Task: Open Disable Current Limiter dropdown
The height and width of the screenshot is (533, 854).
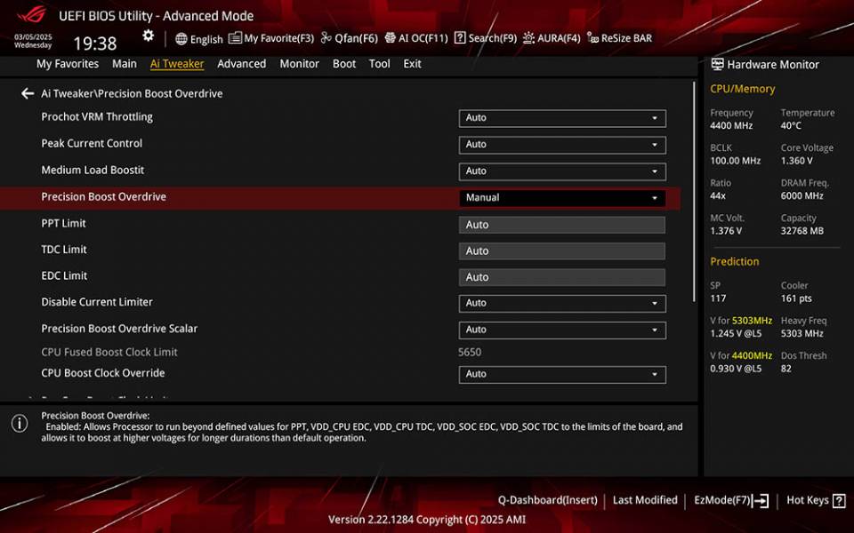Action: coord(562,304)
